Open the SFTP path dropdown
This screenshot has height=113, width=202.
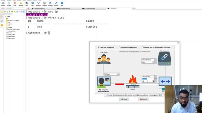pos(24,14)
